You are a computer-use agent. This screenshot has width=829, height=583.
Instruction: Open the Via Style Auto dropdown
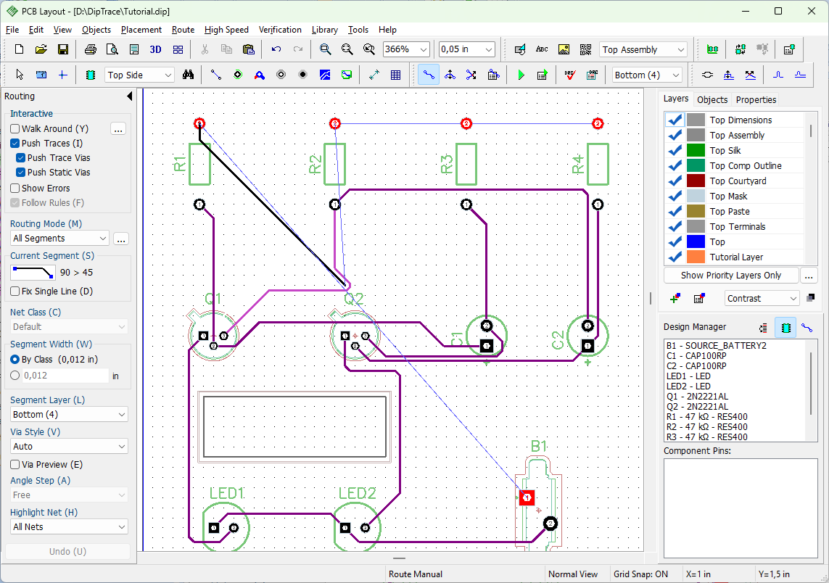coord(122,447)
